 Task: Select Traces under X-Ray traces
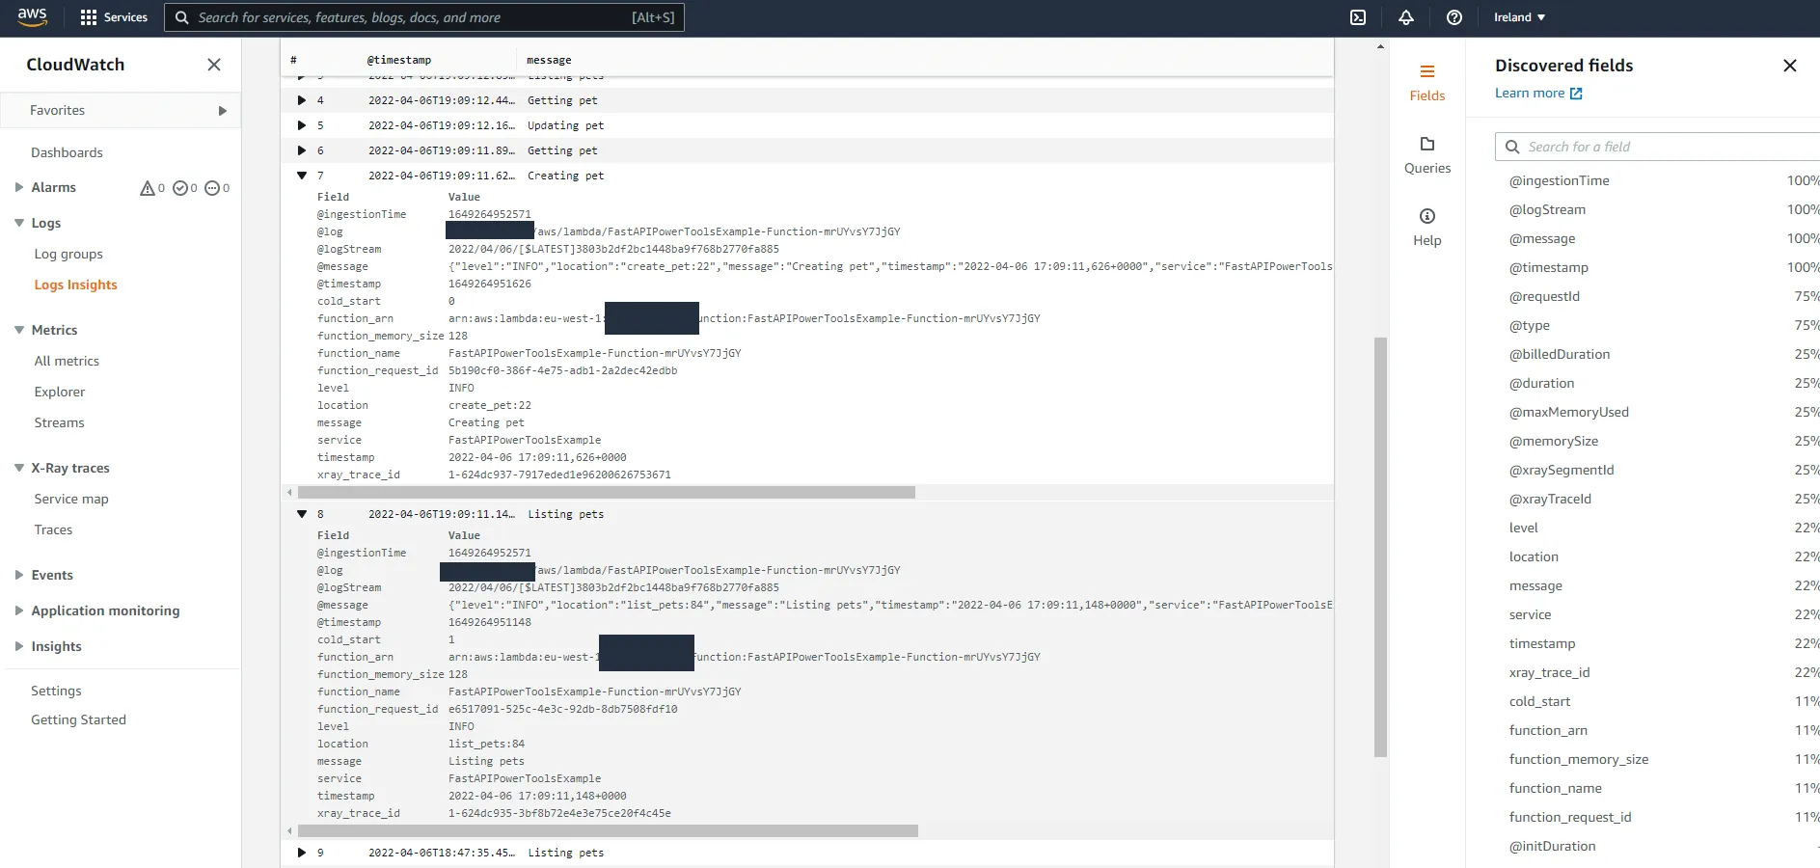[53, 529]
